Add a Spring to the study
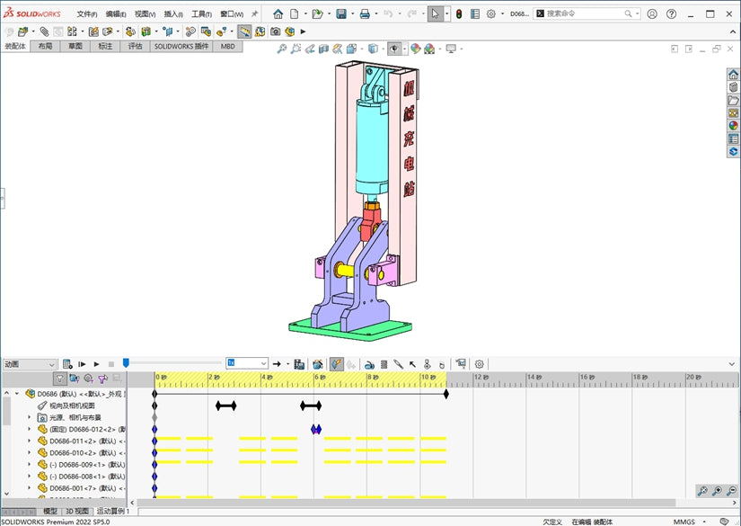The height and width of the screenshot is (526, 741). [384, 364]
